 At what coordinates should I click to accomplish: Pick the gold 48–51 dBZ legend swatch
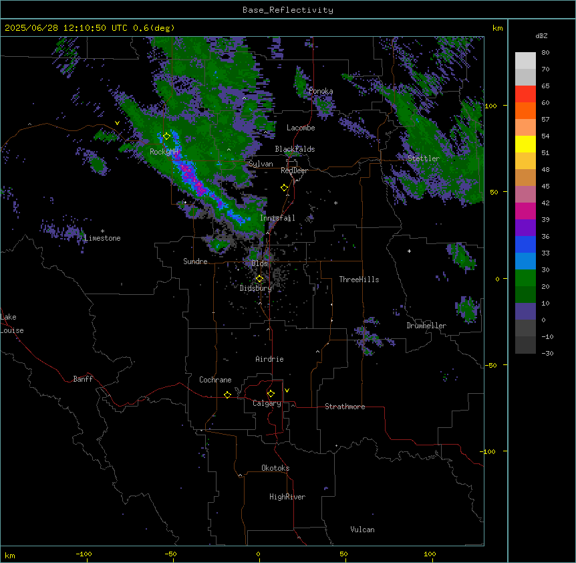(525, 161)
